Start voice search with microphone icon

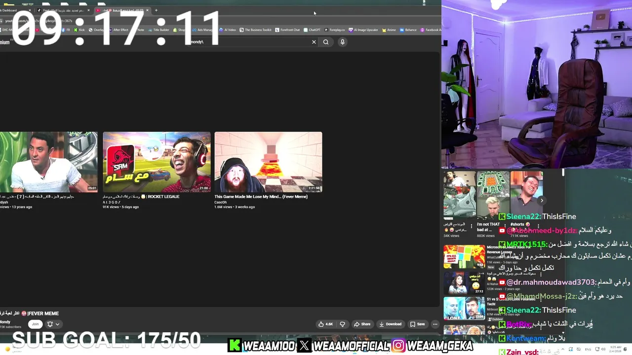click(x=342, y=42)
